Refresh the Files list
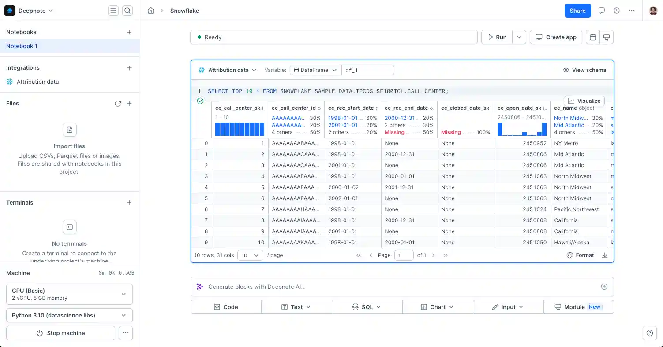 pyautogui.click(x=118, y=104)
